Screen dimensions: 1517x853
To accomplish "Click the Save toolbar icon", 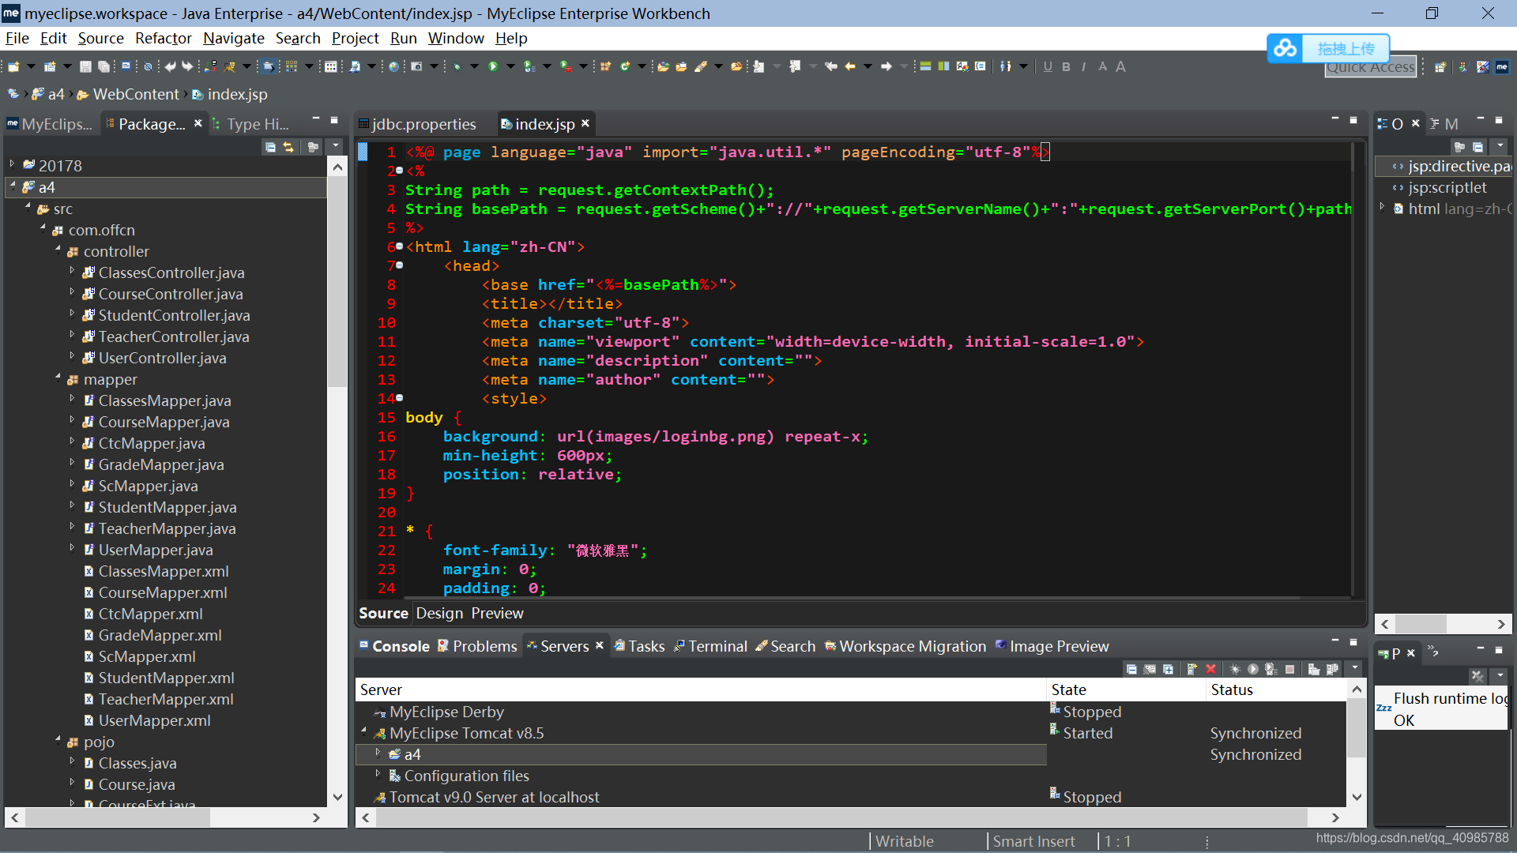I will (x=85, y=67).
